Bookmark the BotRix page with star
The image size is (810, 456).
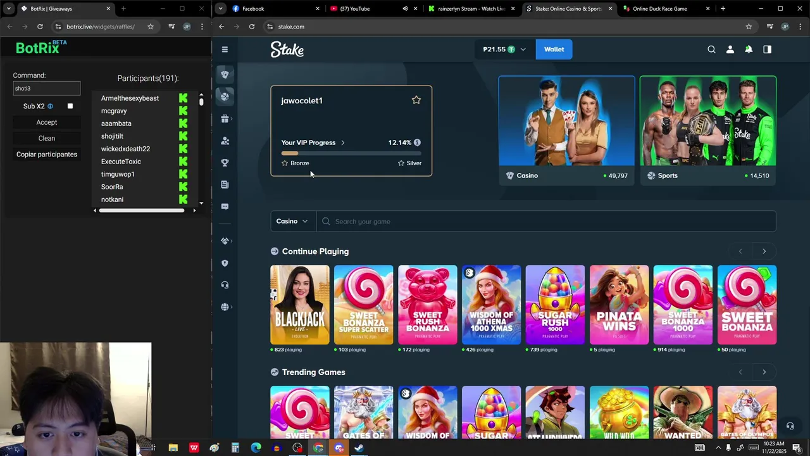point(151,27)
